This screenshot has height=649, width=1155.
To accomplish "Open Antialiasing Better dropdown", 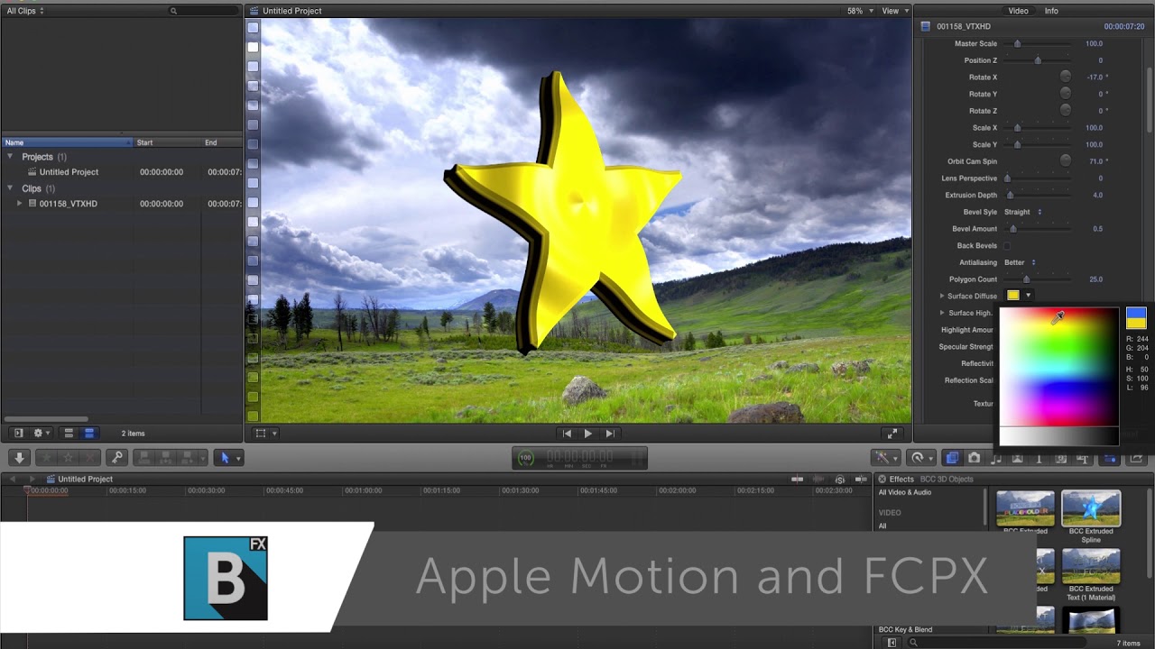I will click(x=1020, y=262).
